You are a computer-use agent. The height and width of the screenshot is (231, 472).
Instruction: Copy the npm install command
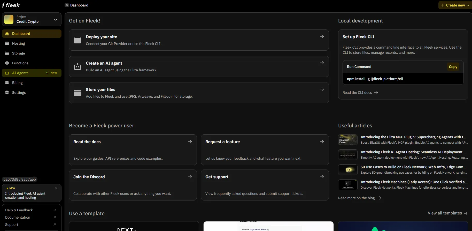[453, 67]
